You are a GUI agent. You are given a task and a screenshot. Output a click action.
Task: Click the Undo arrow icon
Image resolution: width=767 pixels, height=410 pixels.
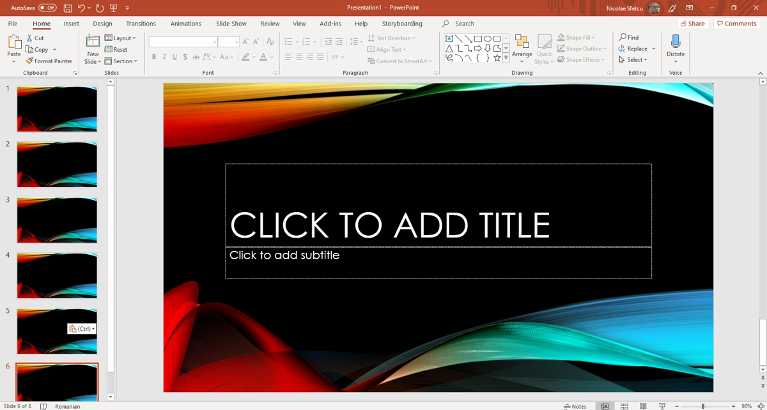click(82, 8)
